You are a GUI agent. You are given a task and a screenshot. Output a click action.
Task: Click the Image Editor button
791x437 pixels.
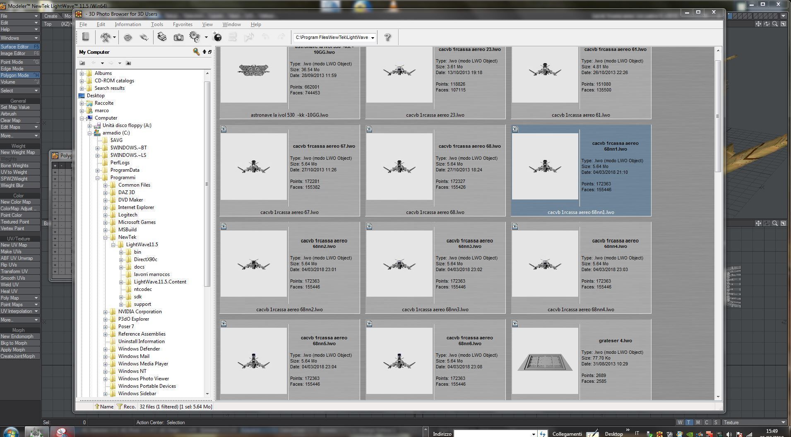[20, 53]
